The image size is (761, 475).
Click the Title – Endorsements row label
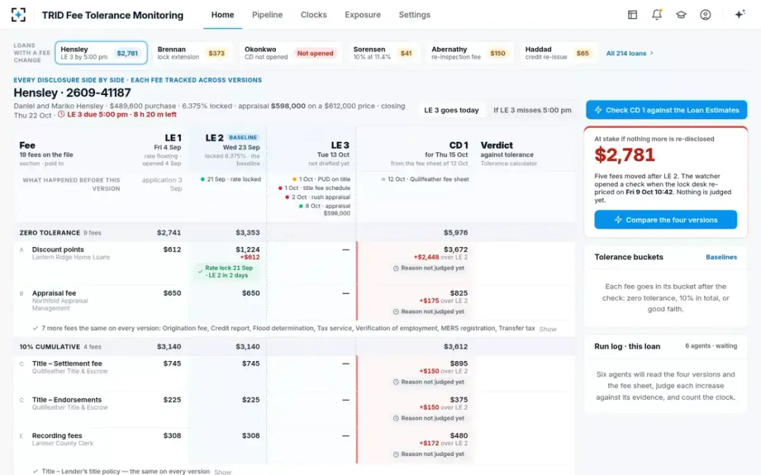point(67,400)
